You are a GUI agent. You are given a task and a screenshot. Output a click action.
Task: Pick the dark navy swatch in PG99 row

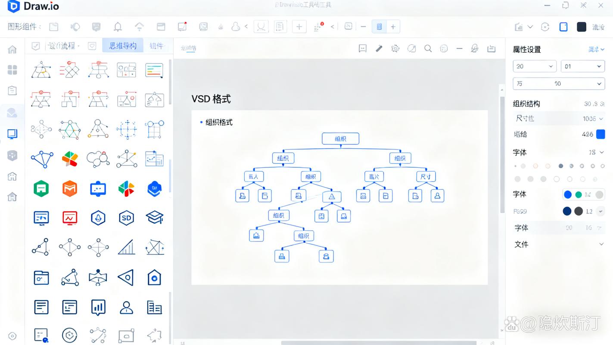coord(567,211)
